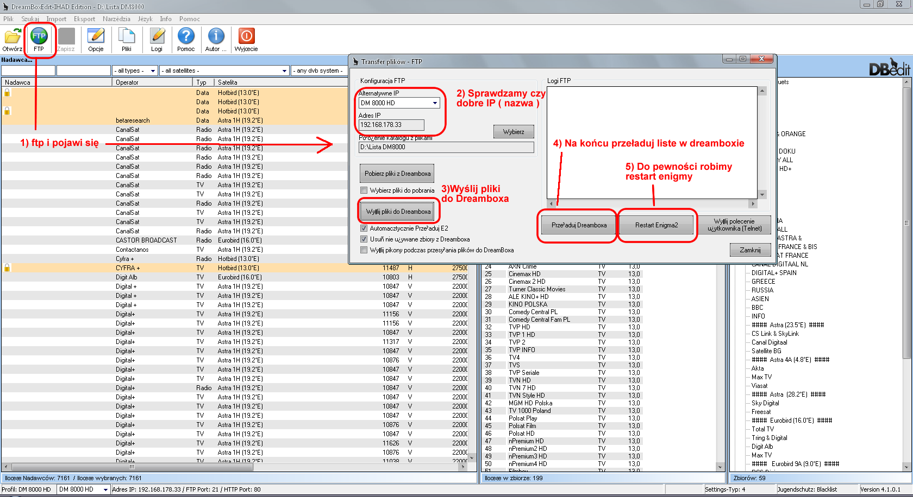Open Opcje settings icon

(x=96, y=38)
